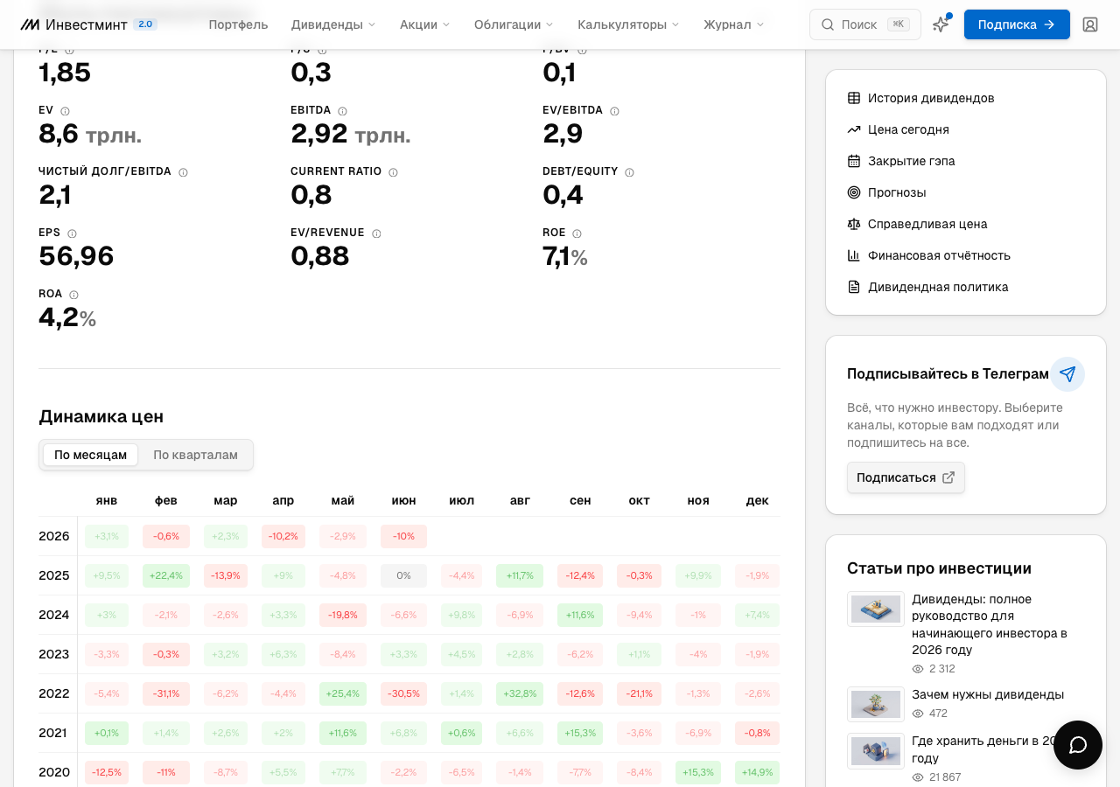
Task: Click the EBITDA value 2,92 трлн.
Action: tap(351, 134)
